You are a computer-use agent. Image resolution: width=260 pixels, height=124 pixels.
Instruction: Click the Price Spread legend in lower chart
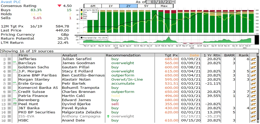coord(94,38)
